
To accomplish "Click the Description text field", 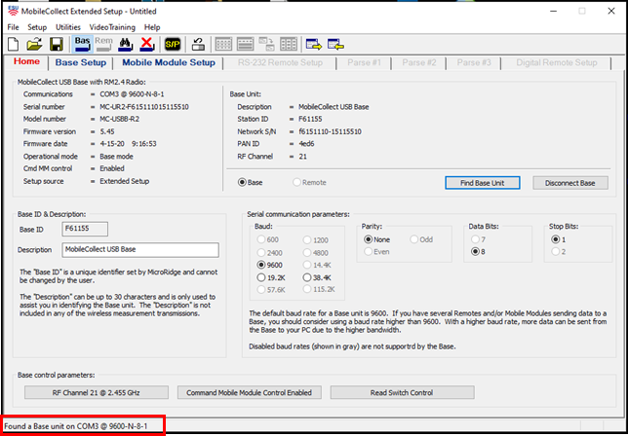I will [140, 249].
